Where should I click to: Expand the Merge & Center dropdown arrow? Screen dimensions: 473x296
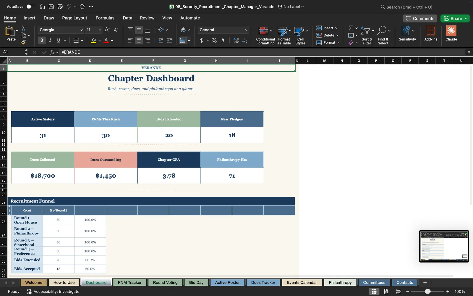[x=189, y=41]
